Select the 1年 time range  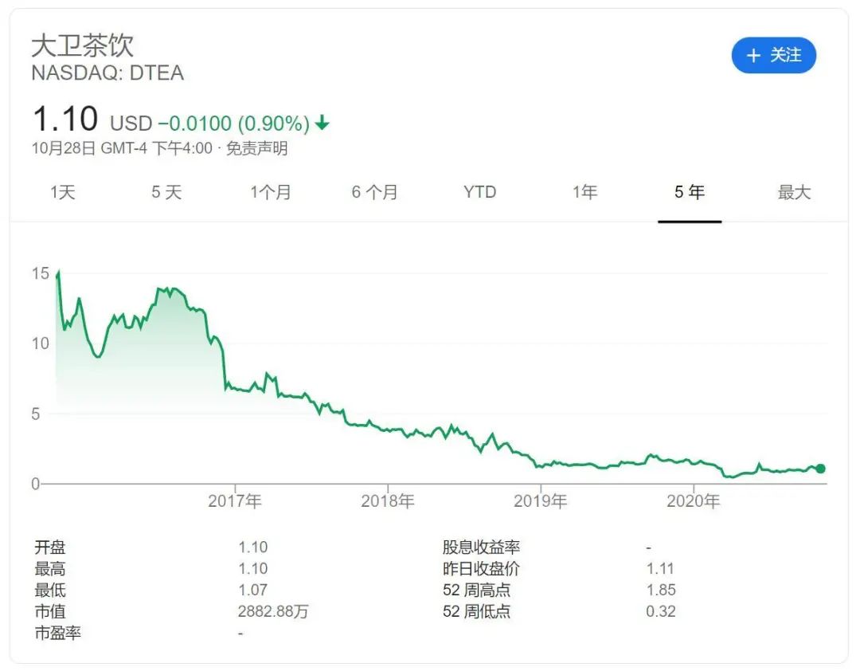tap(585, 192)
